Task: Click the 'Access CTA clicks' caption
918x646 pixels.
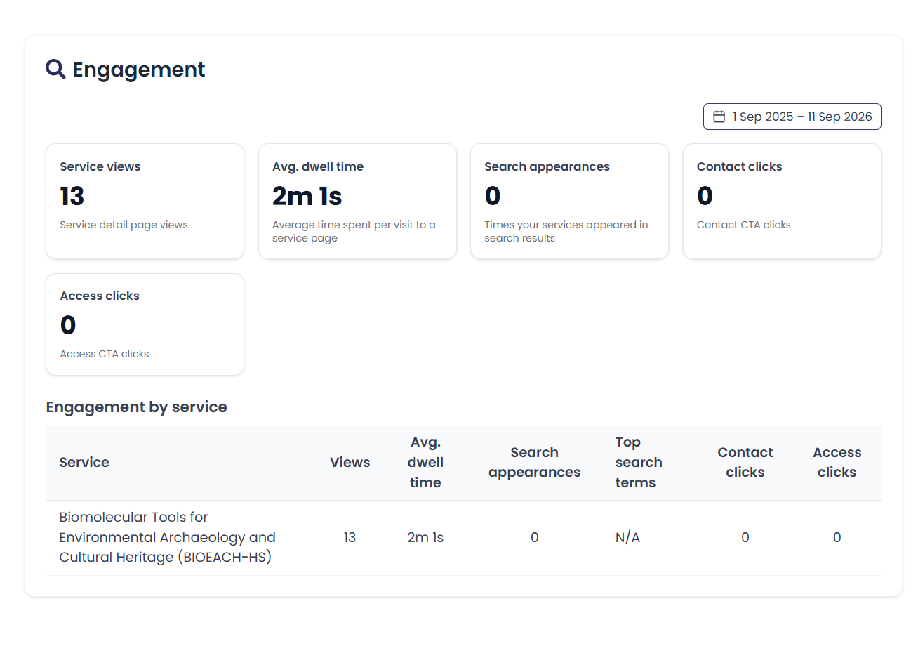Action: click(105, 354)
